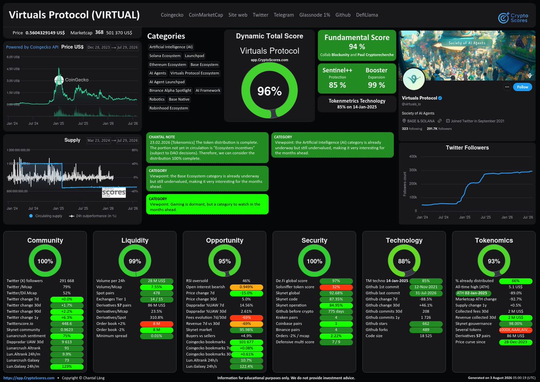Click the Open interest bearish 0.949% value
The height and width of the screenshot is (382, 540).
246,287
